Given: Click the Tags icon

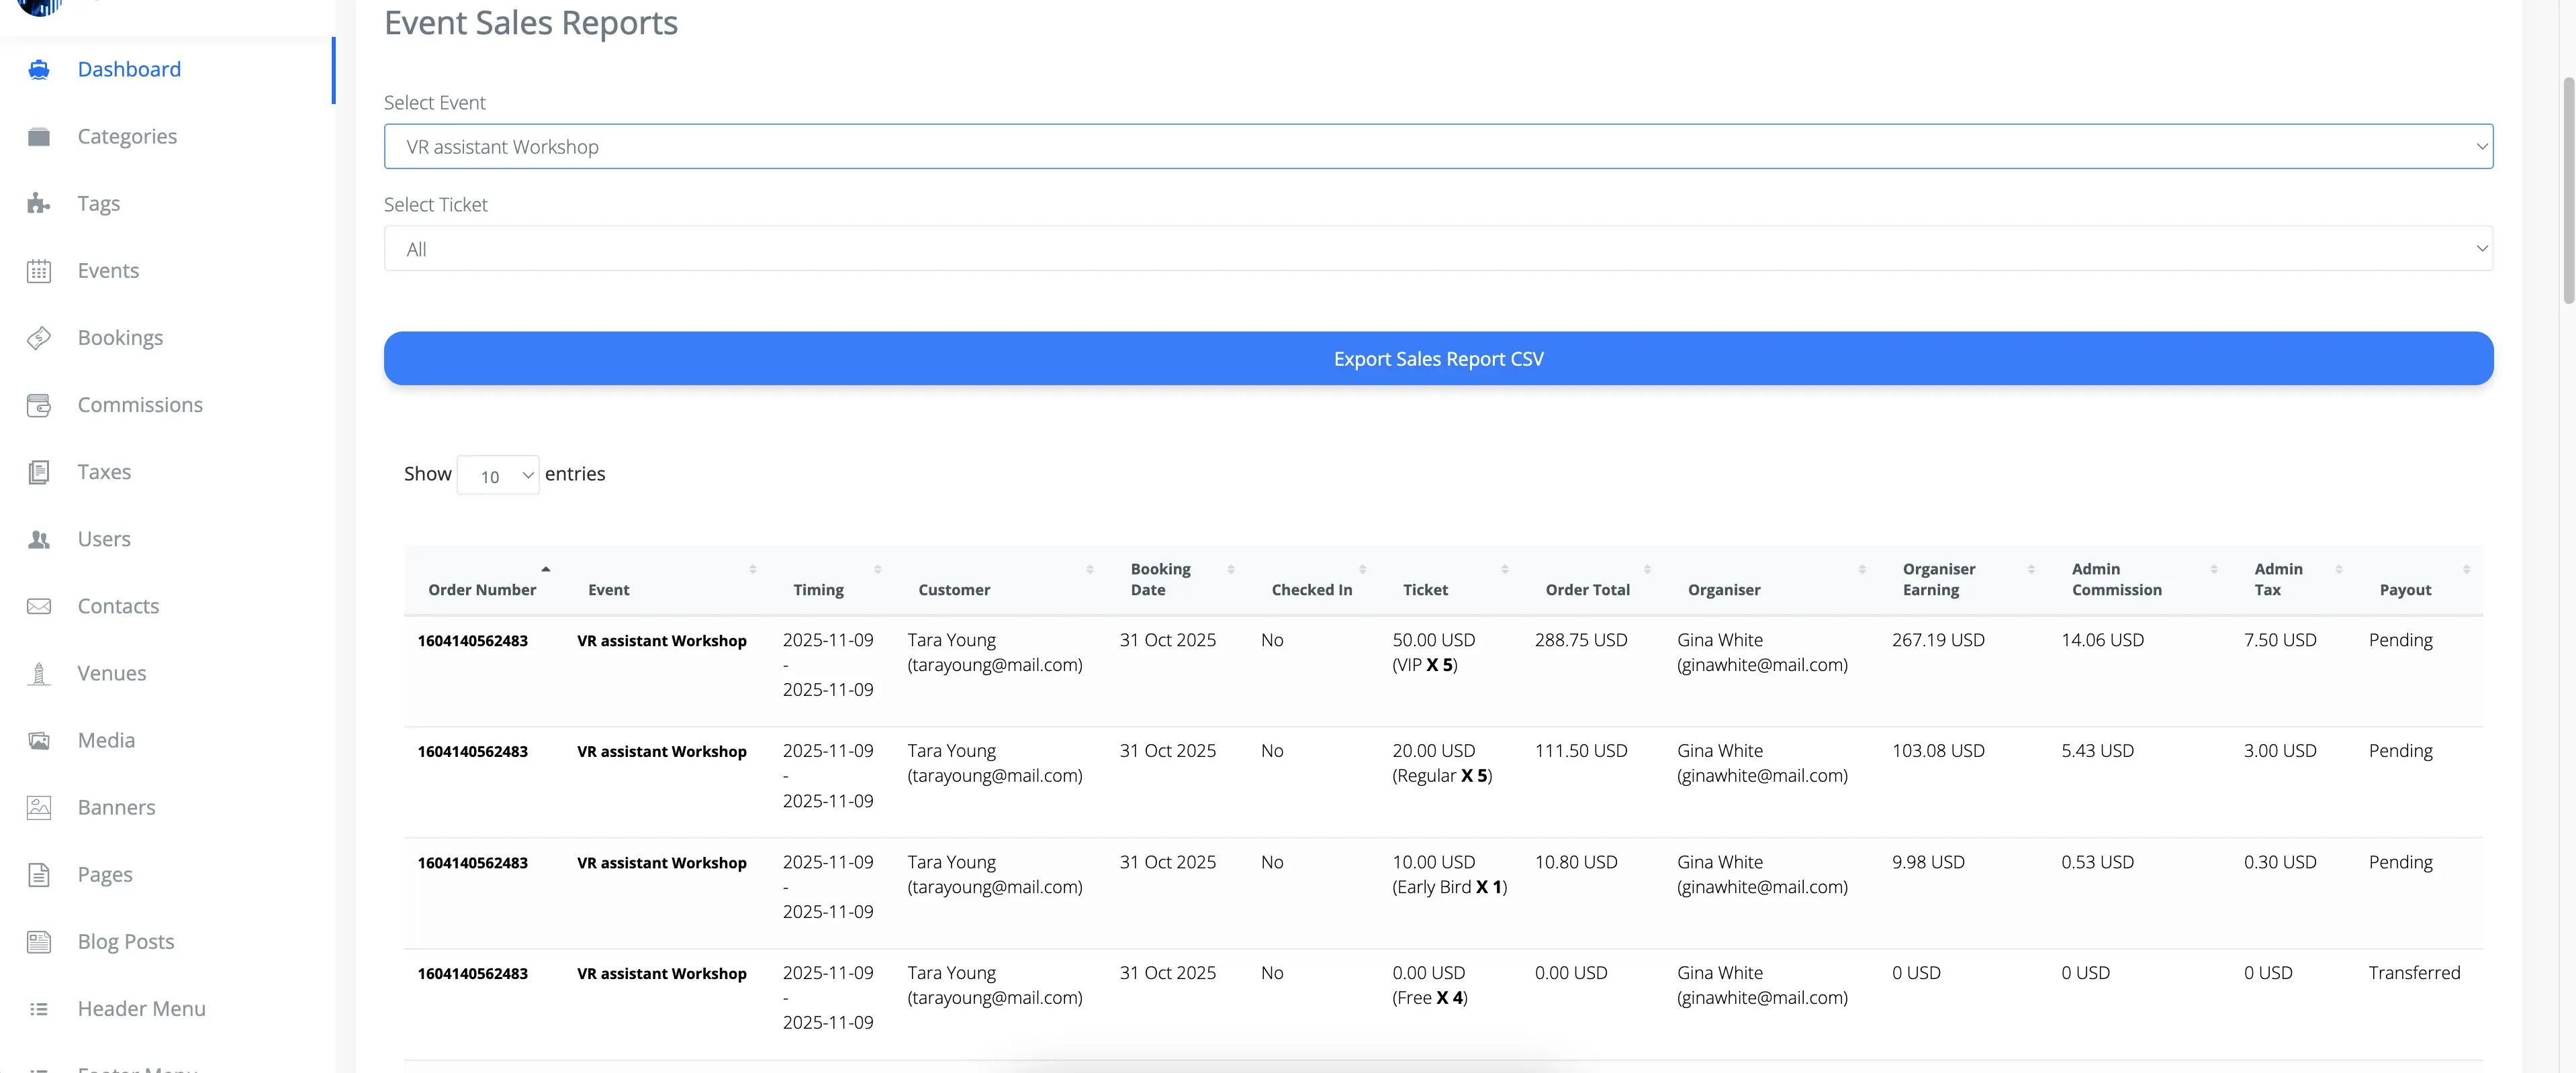Looking at the screenshot, I should pyautogui.click(x=38, y=203).
